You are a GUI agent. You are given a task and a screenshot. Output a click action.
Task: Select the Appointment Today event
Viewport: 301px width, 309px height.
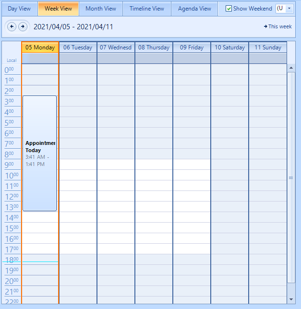[x=40, y=154]
